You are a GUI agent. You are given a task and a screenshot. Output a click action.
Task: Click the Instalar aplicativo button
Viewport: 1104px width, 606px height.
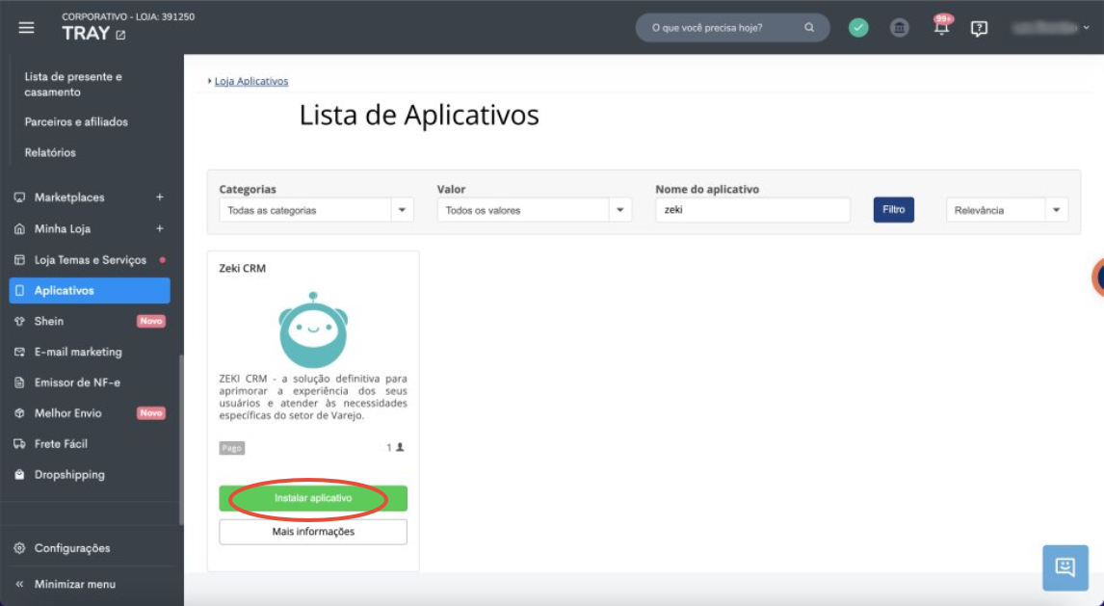(x=313, y=498)
